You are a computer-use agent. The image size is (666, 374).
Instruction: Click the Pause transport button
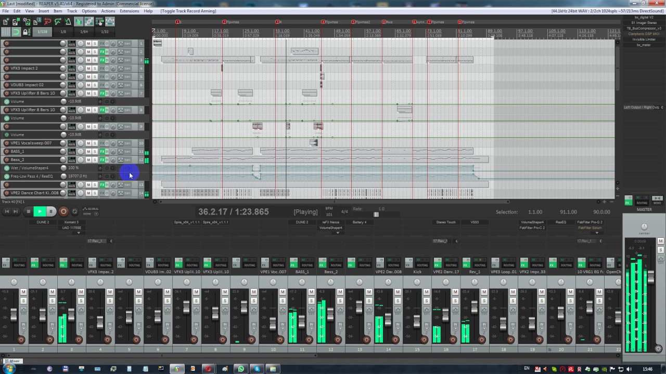[51, 211]
